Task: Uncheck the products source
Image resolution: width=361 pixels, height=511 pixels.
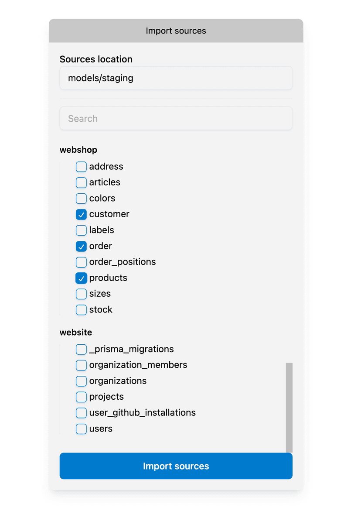Action: tap(81, 278)
